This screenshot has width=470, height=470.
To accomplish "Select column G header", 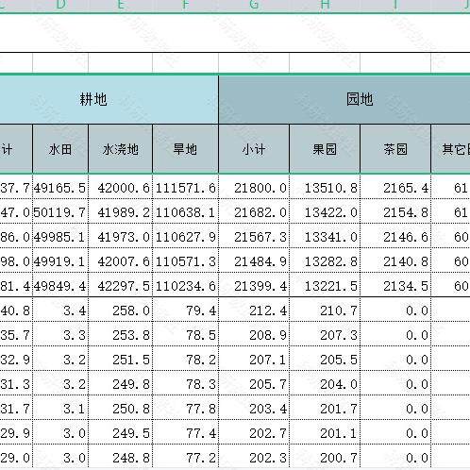I will coord(254,6).
